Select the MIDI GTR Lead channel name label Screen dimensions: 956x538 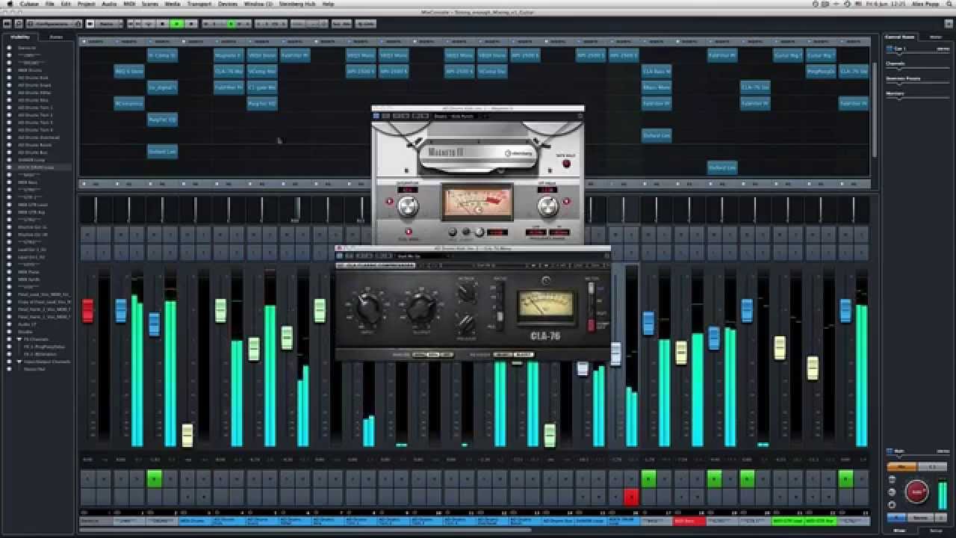point(787,520)
